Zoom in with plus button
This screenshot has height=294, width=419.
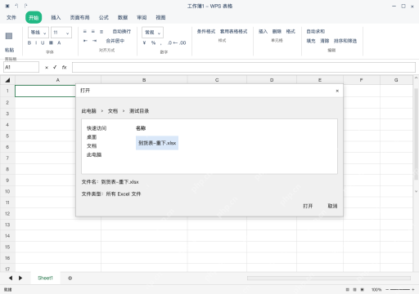413,290
